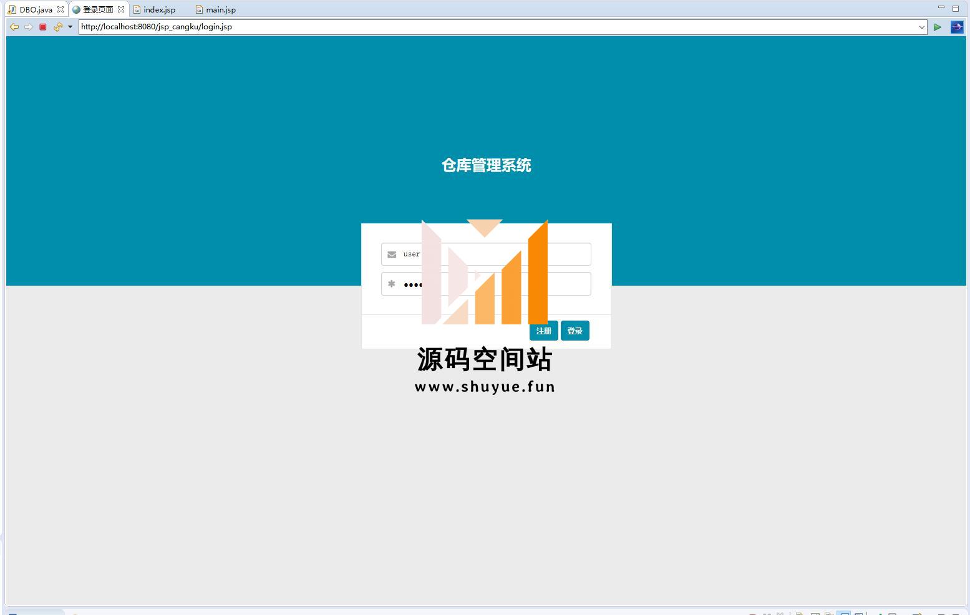Close the DBO.java tab
The width and height of the screenshot is (970, 615).
pyautogui.click(x=61, y=9)
